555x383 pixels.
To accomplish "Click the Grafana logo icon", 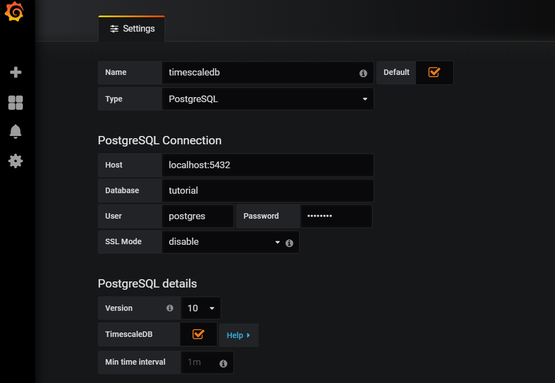I will coord(14,11).
